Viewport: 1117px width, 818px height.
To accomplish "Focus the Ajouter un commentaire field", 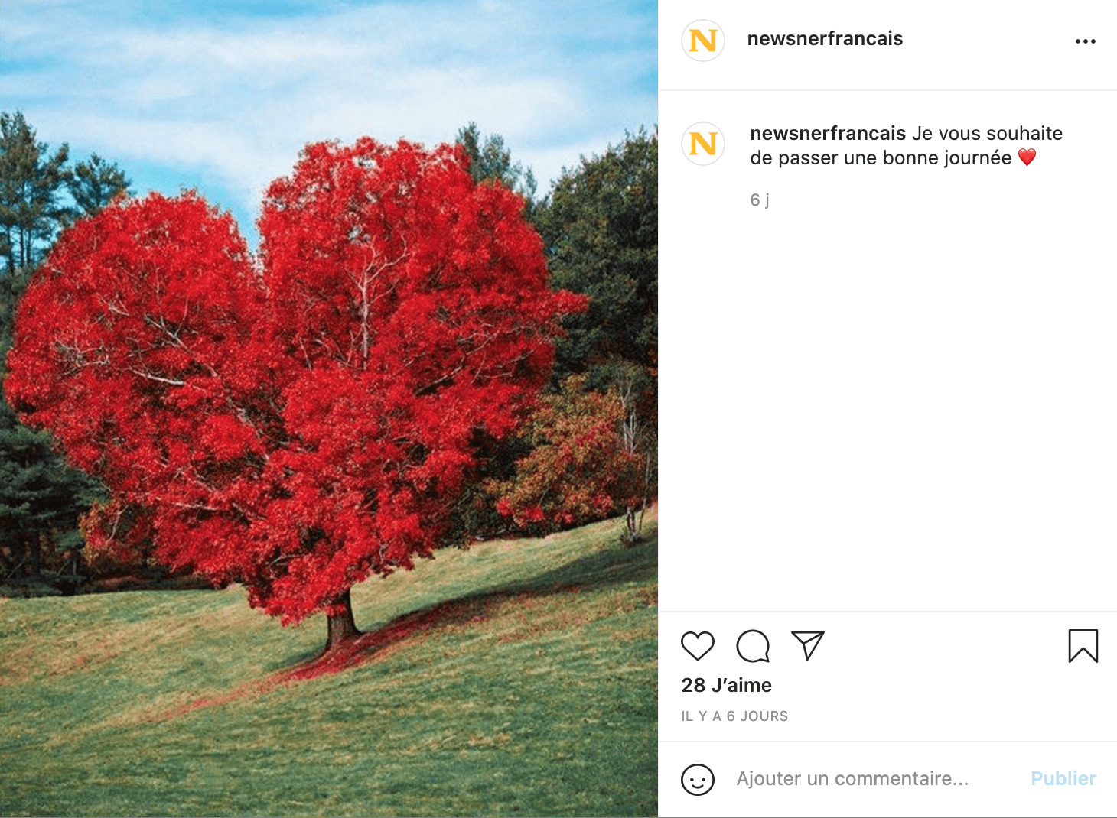I will pos(852,779).
